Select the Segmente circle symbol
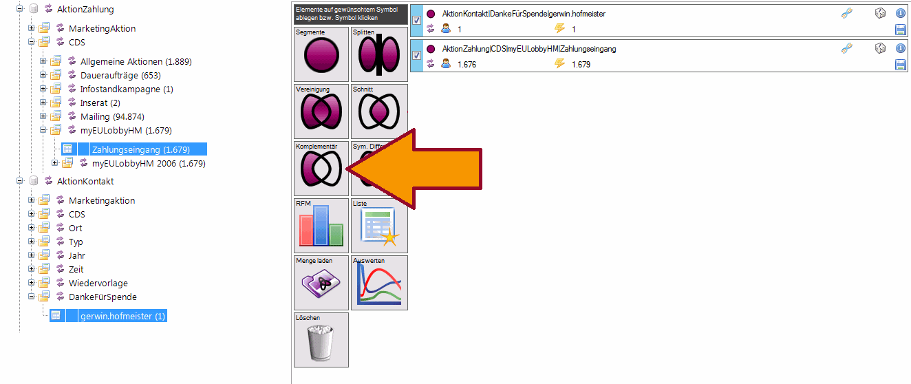 click(321, 54)
